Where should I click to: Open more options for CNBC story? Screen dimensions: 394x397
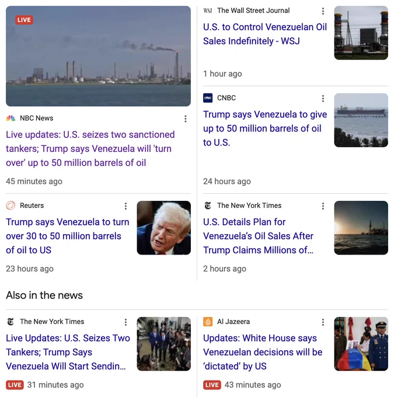323,99
